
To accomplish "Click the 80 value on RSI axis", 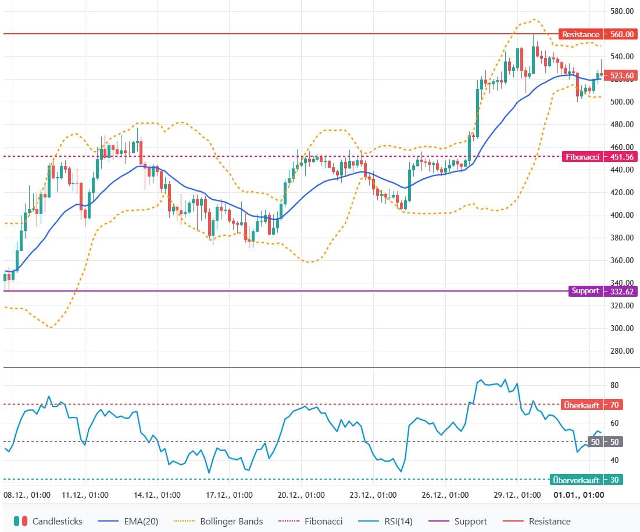I will 614,385.
